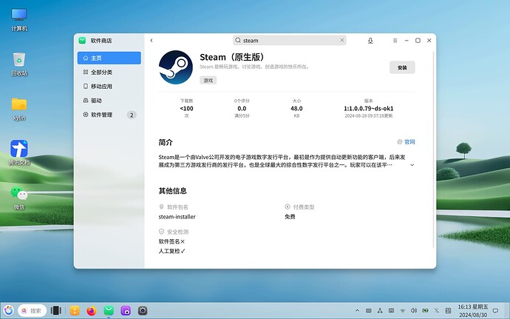Open the task view taskbar icon
This screenshot has height=319, width=510.
click(x=56, y=311)
